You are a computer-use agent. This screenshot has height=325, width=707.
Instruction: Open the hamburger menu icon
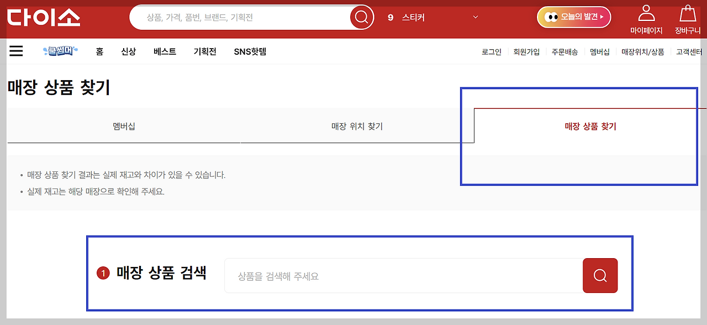click(16, 51)
